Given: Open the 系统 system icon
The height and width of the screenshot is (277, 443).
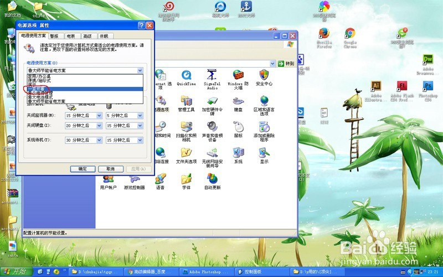Looking at the screenshot, I should coord(238,156).
